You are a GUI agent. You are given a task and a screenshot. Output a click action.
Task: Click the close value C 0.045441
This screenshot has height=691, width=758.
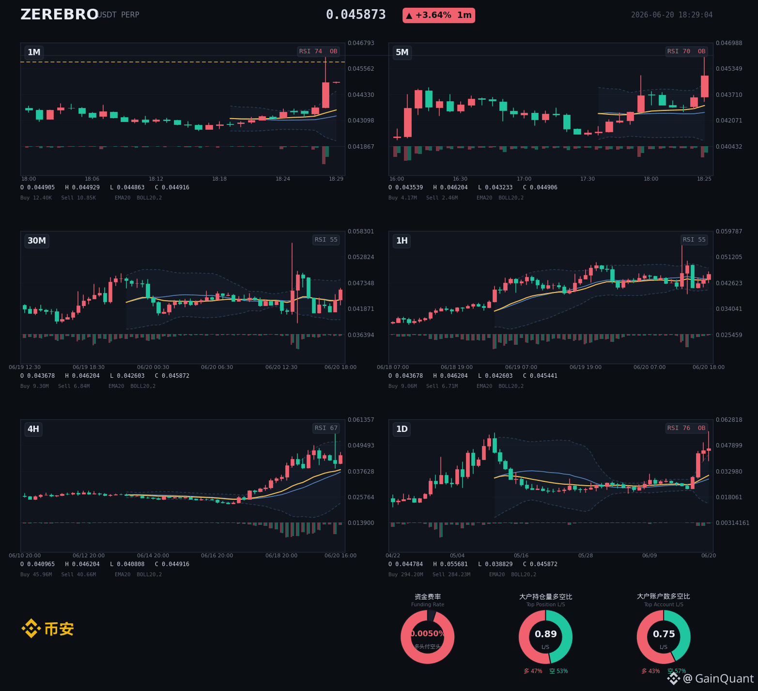(x=540, y=376)
